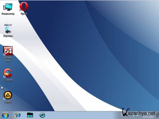
Task: Click the Show desktop button
Action: 158,115
